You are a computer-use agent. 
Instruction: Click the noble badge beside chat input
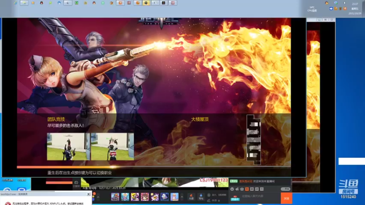click(235, 199)
